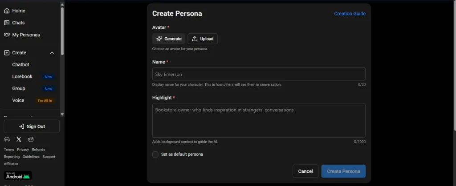Generate an avatar for the persona

tap(169, 39)
